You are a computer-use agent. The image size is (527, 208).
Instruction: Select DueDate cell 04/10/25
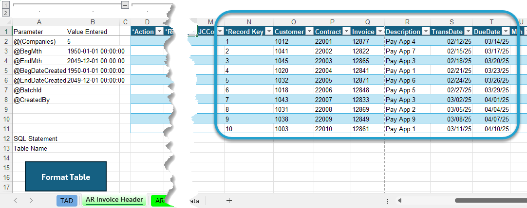point(491,129)
